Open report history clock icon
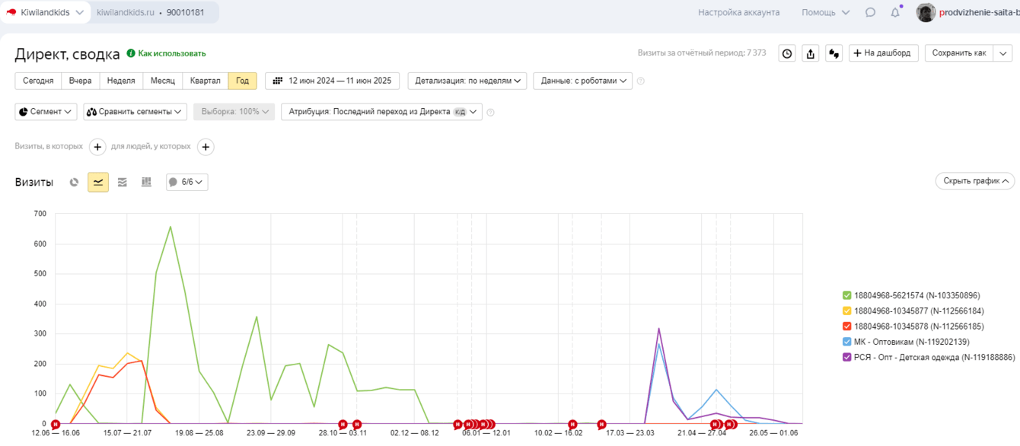 point(787,53)
